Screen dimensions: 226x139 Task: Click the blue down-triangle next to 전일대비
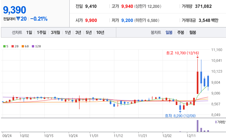click(18, 19)
